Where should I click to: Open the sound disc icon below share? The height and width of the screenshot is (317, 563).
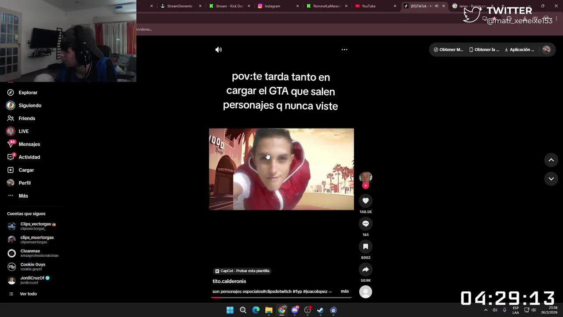(x=366, y=291)
